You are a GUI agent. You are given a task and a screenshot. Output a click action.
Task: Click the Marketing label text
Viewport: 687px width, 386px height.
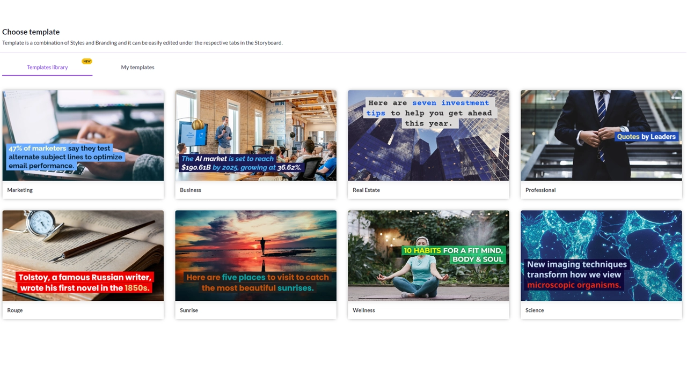point(20,190)
